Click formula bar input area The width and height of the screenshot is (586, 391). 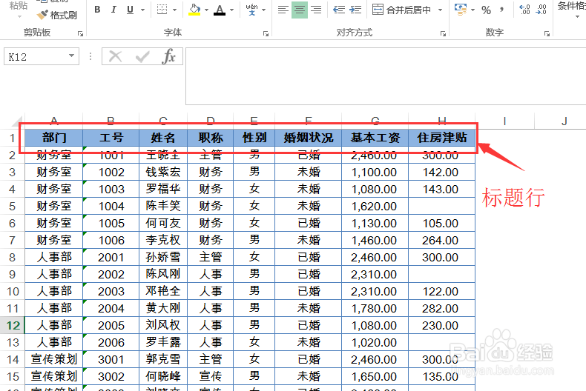(x=386, y=76)
